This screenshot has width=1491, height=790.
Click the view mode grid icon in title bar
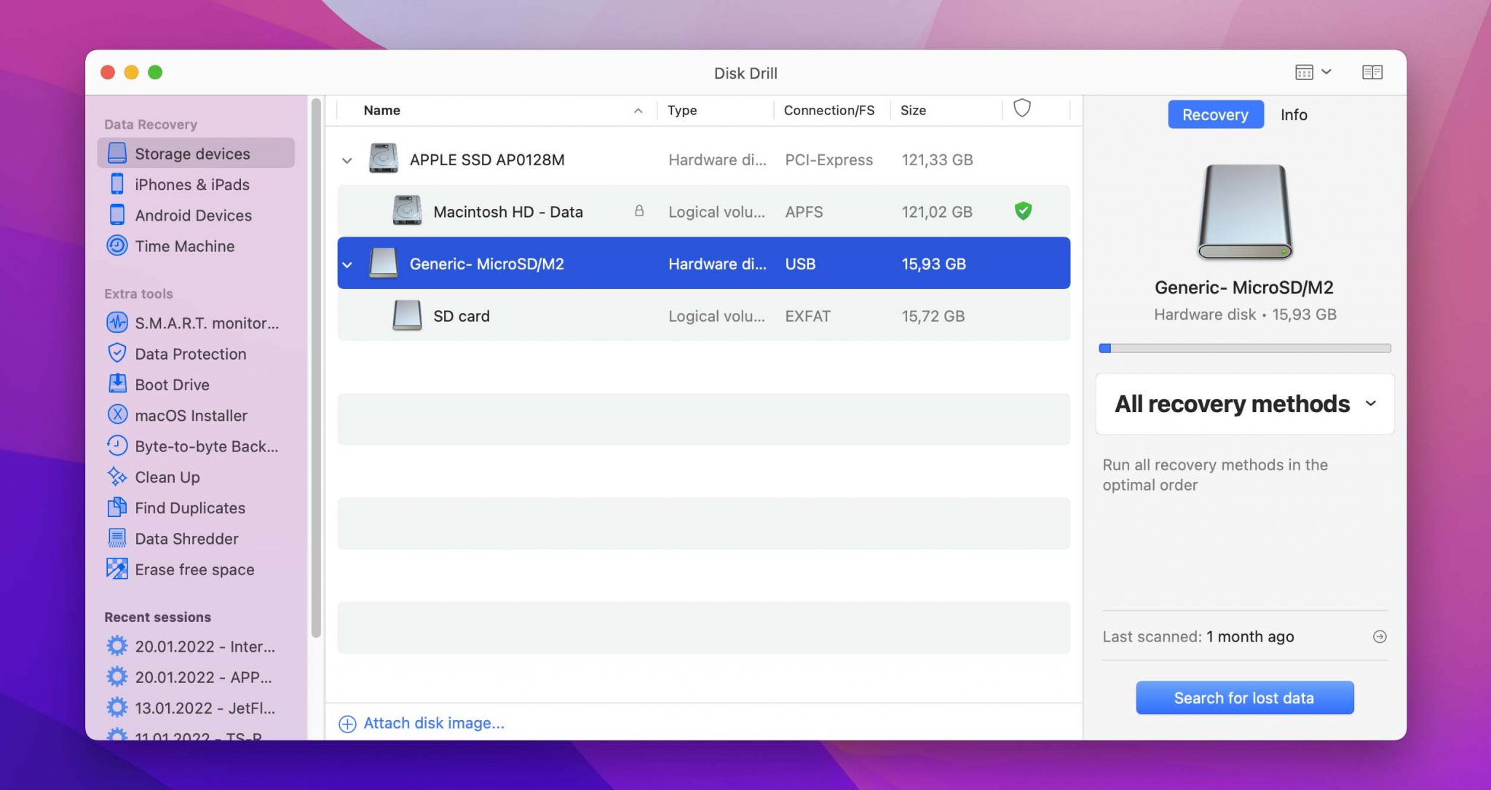pos(1304,72)
